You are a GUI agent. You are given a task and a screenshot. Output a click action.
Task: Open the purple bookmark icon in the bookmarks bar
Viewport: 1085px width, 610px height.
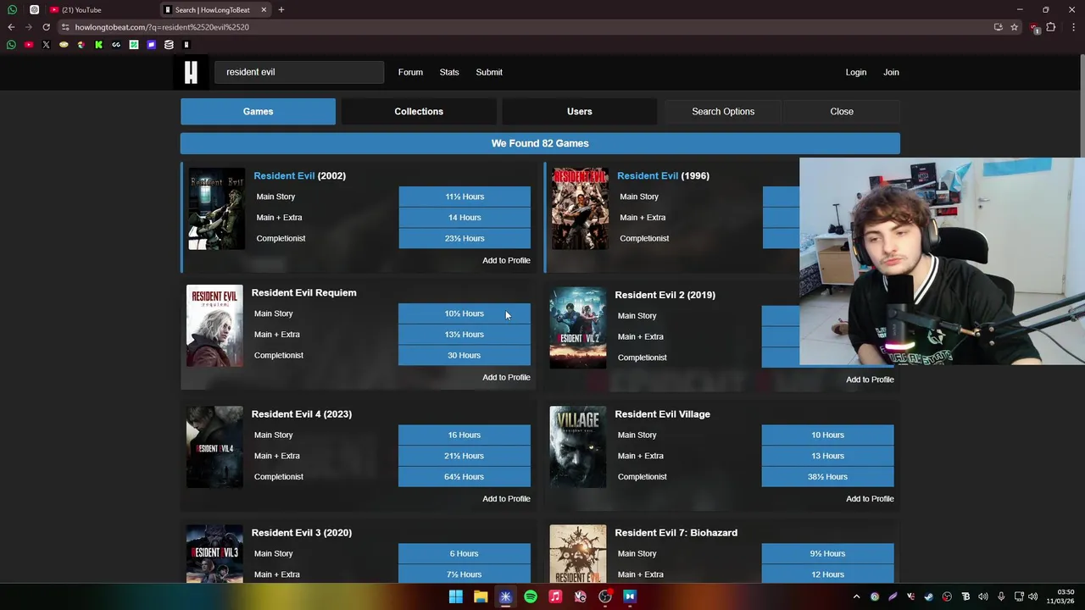(151, 45)
